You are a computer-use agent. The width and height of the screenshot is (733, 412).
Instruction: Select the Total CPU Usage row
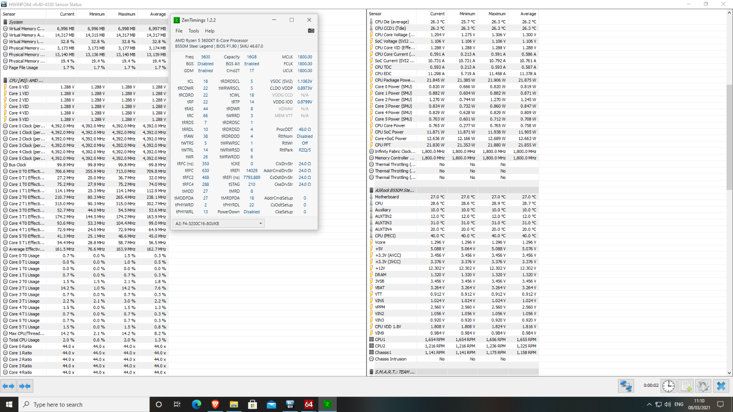[85, 340]
